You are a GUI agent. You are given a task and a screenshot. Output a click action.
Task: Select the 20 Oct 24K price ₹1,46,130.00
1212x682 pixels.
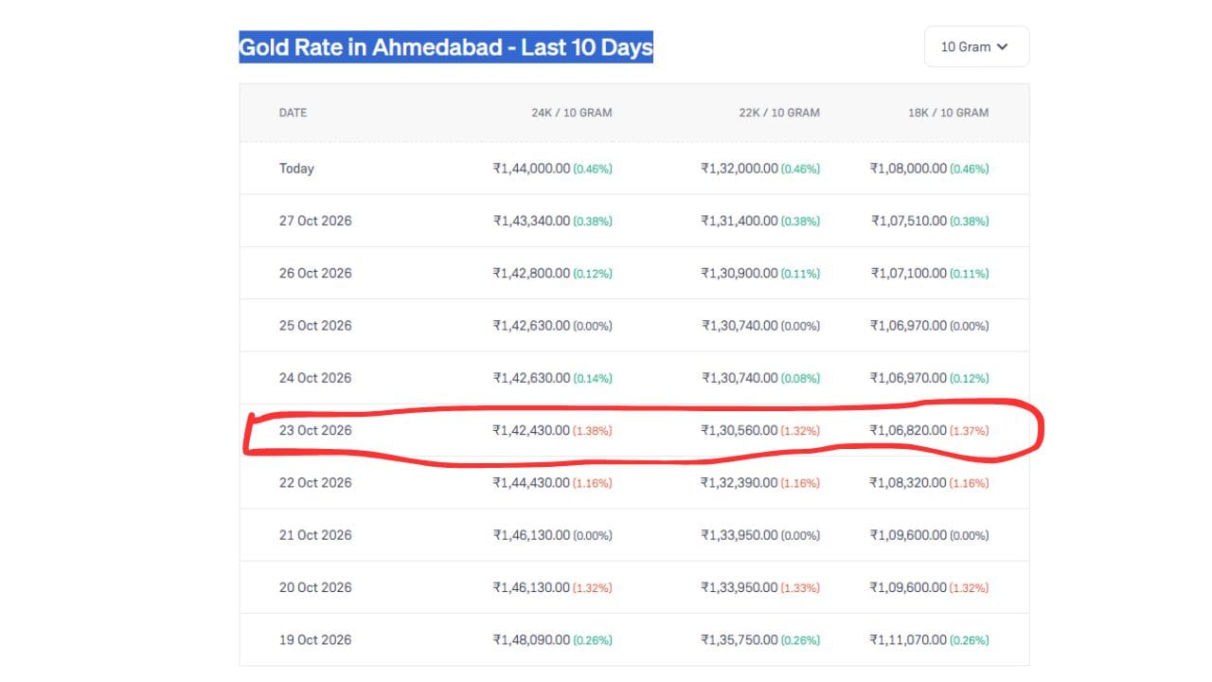point(531,587)
